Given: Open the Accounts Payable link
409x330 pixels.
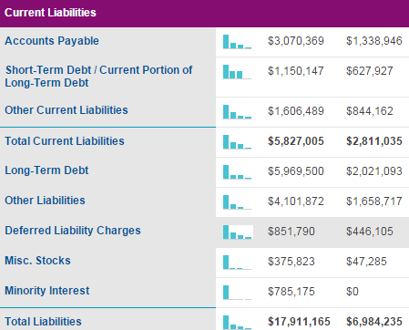Looking at the screenshot, I should 52,41.
